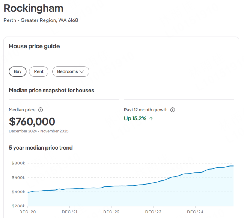244x218 pixels.
Task: Click the House price guide section title
Action: [34, 46]
